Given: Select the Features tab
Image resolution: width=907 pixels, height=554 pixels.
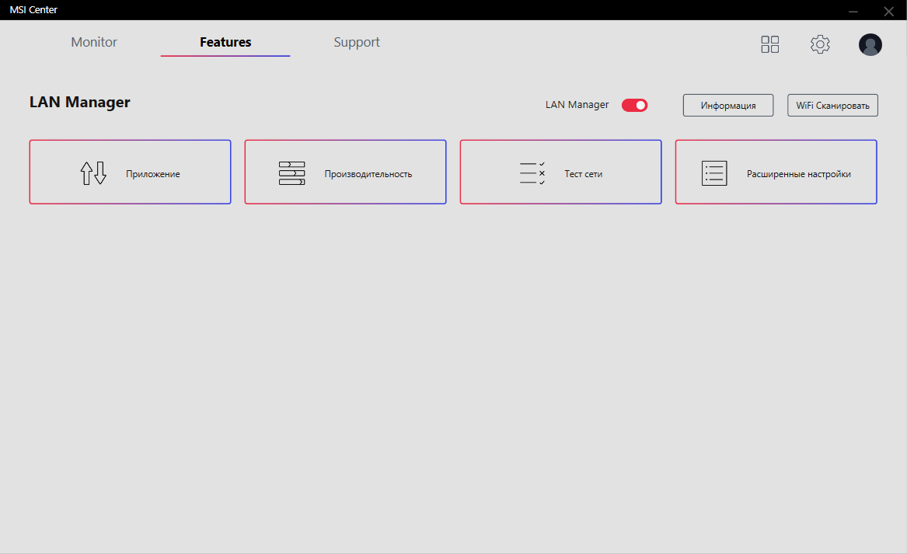Looking at the screenshot, I should 225,42.
